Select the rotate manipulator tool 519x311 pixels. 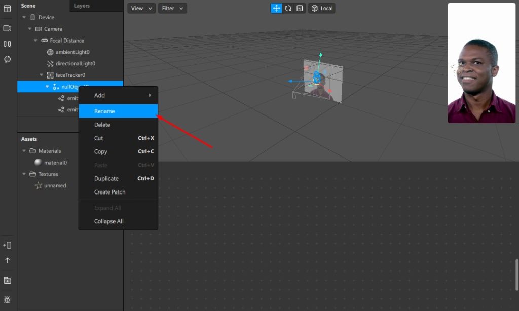(x=288, y=8)
